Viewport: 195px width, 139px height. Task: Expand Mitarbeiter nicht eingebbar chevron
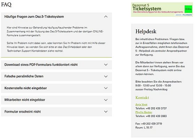[106, 100]
